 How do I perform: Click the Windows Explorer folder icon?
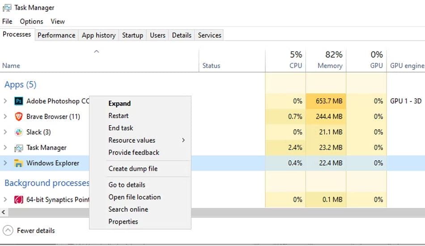[18, 163]
